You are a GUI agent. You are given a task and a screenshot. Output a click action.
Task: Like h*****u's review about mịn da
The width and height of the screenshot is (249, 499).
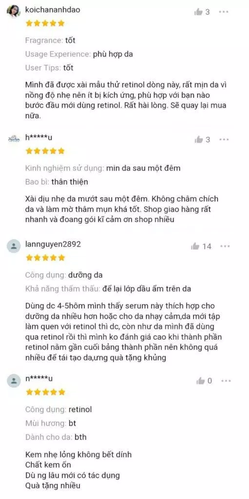[199, 139]
